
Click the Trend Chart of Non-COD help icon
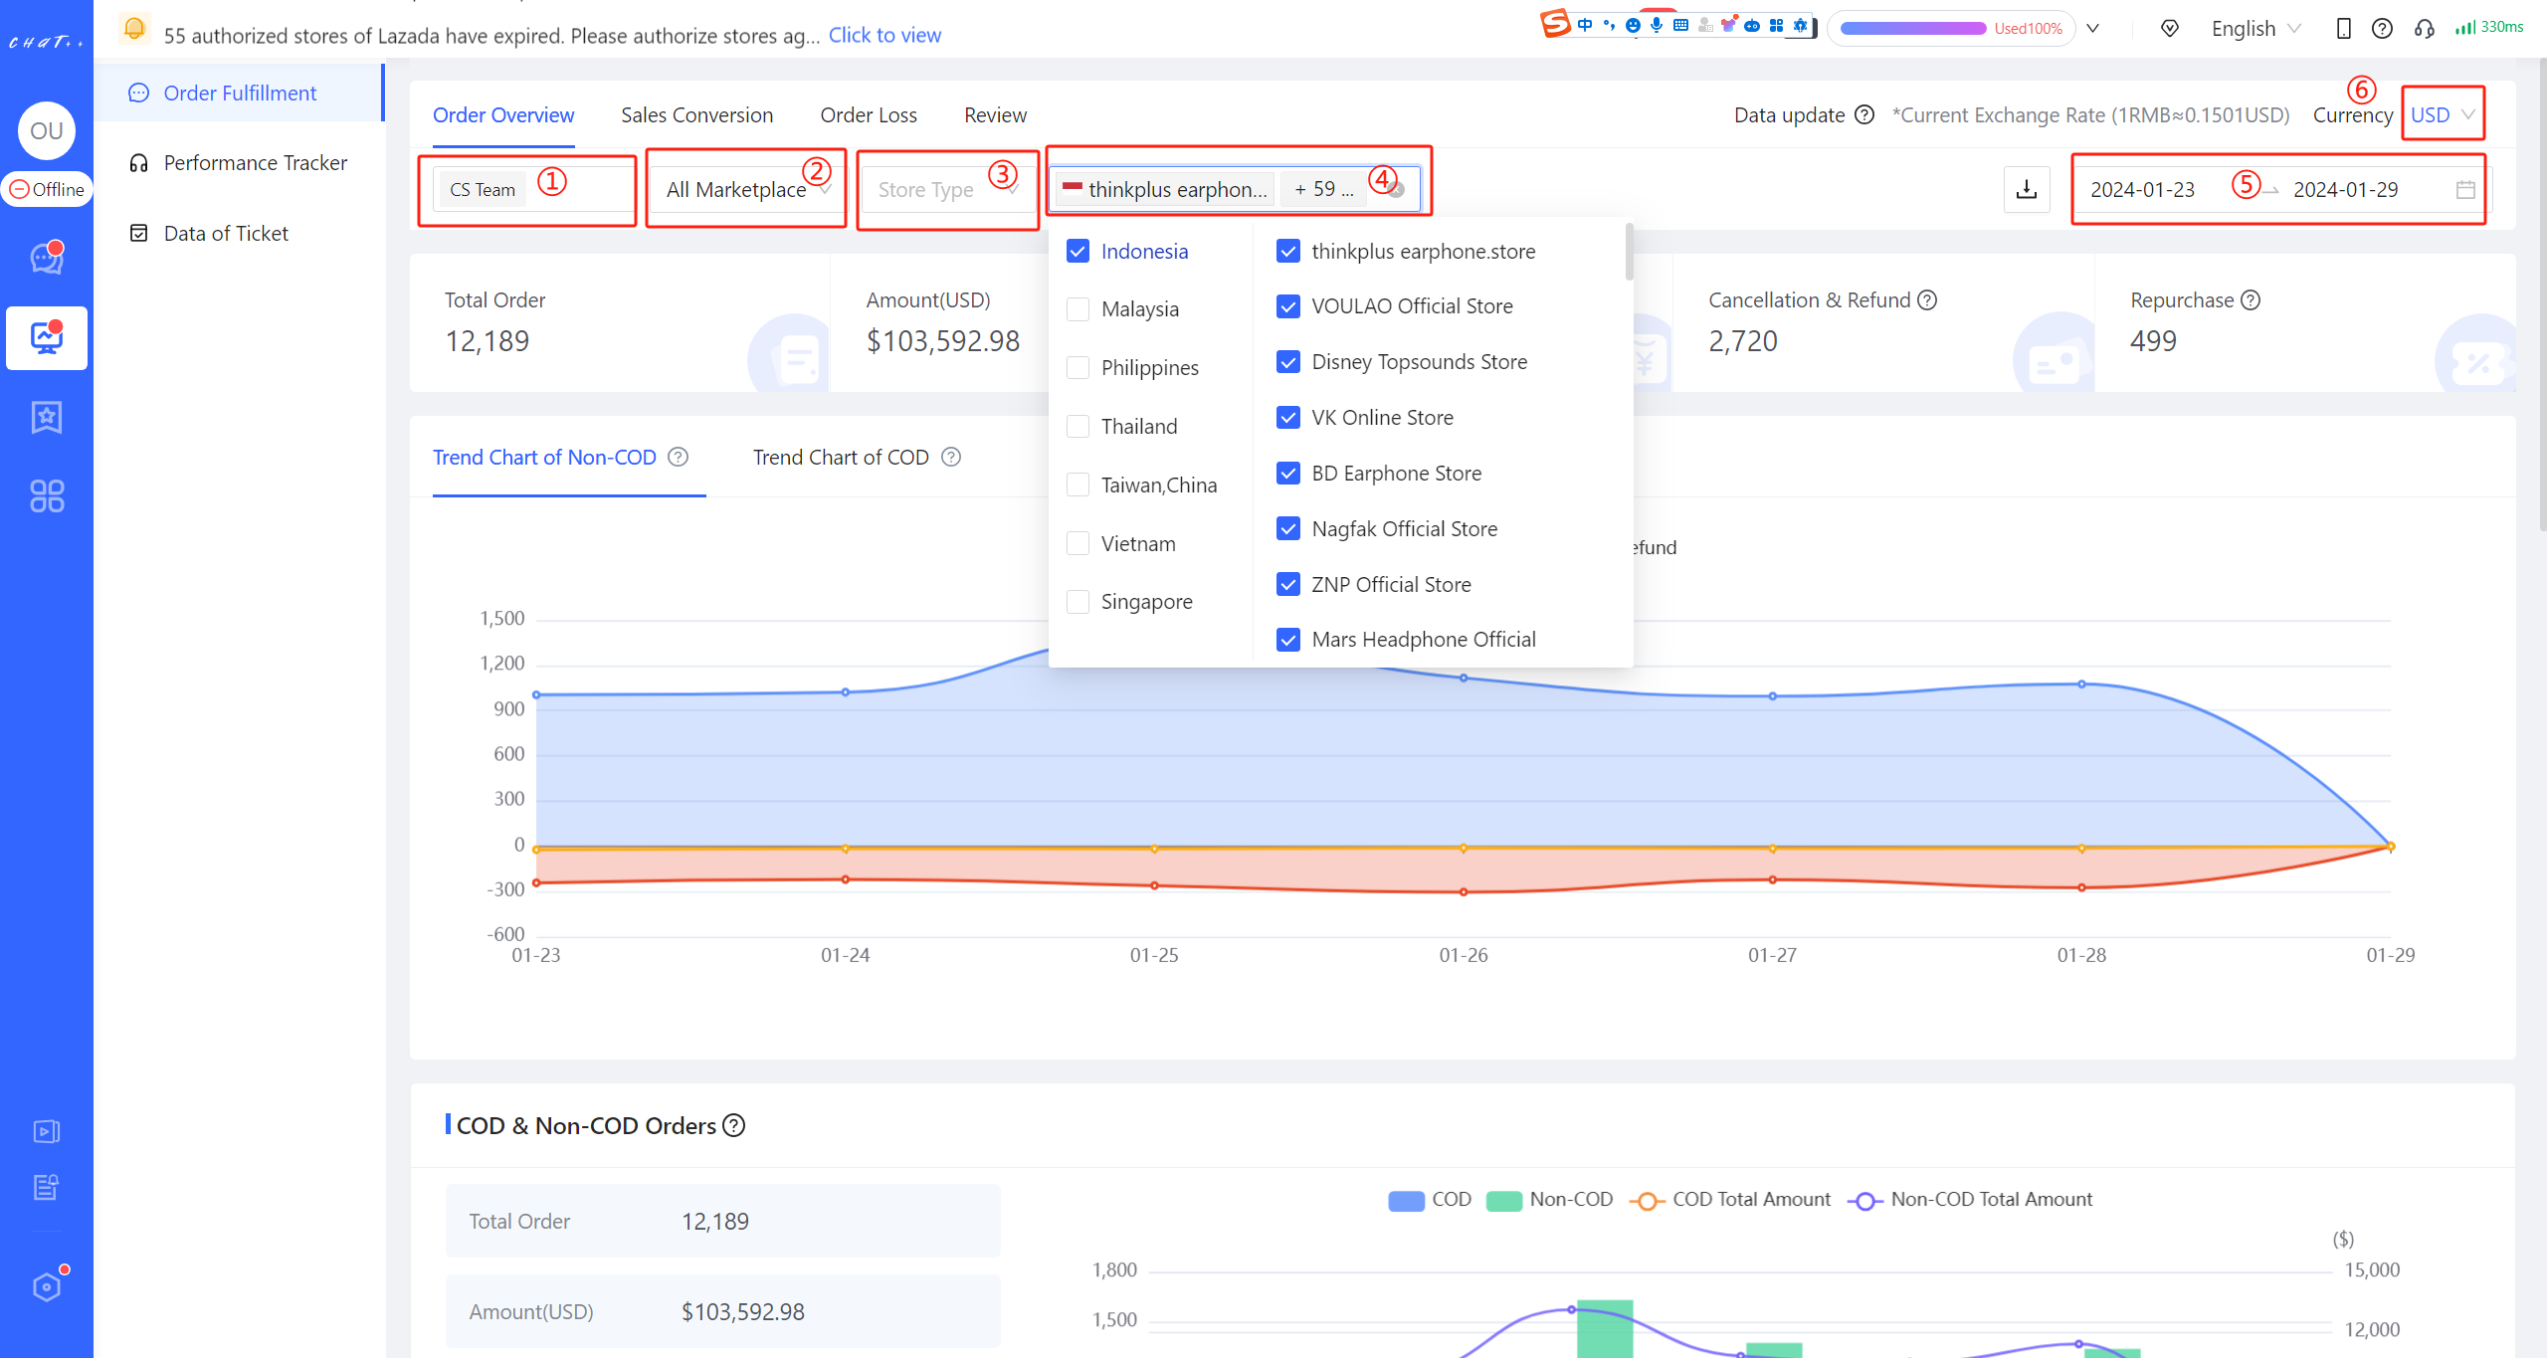pyautogui.click(x=678, y=457)
